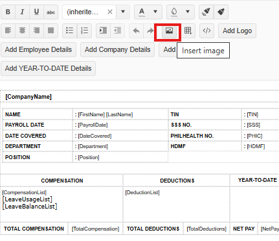Viewport: 279px width, 241px height.
Task: Click the [Department] placeholder
Action: coord(93,146)
